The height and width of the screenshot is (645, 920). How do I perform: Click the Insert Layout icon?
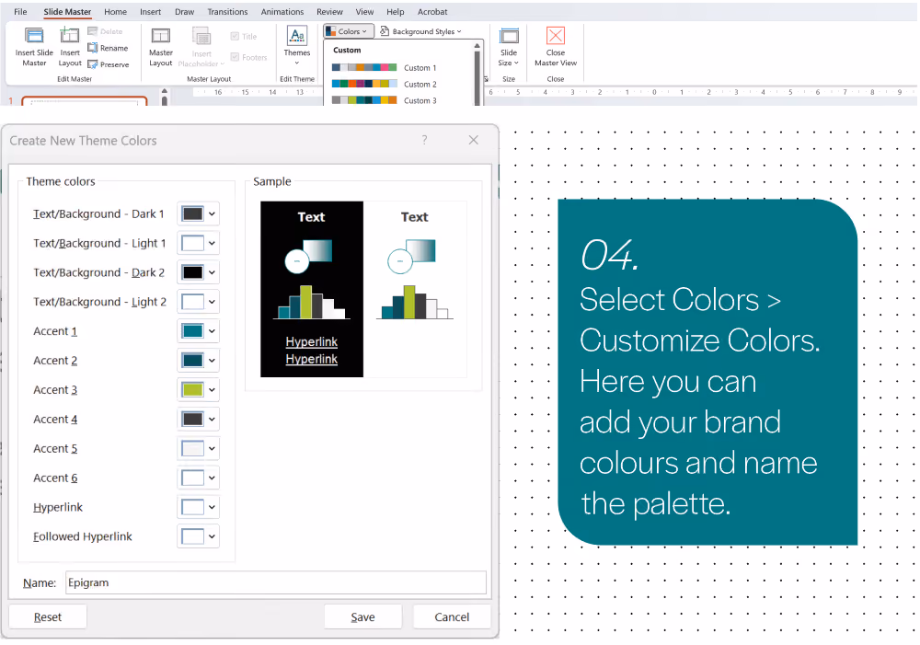[x=70, y=36]
